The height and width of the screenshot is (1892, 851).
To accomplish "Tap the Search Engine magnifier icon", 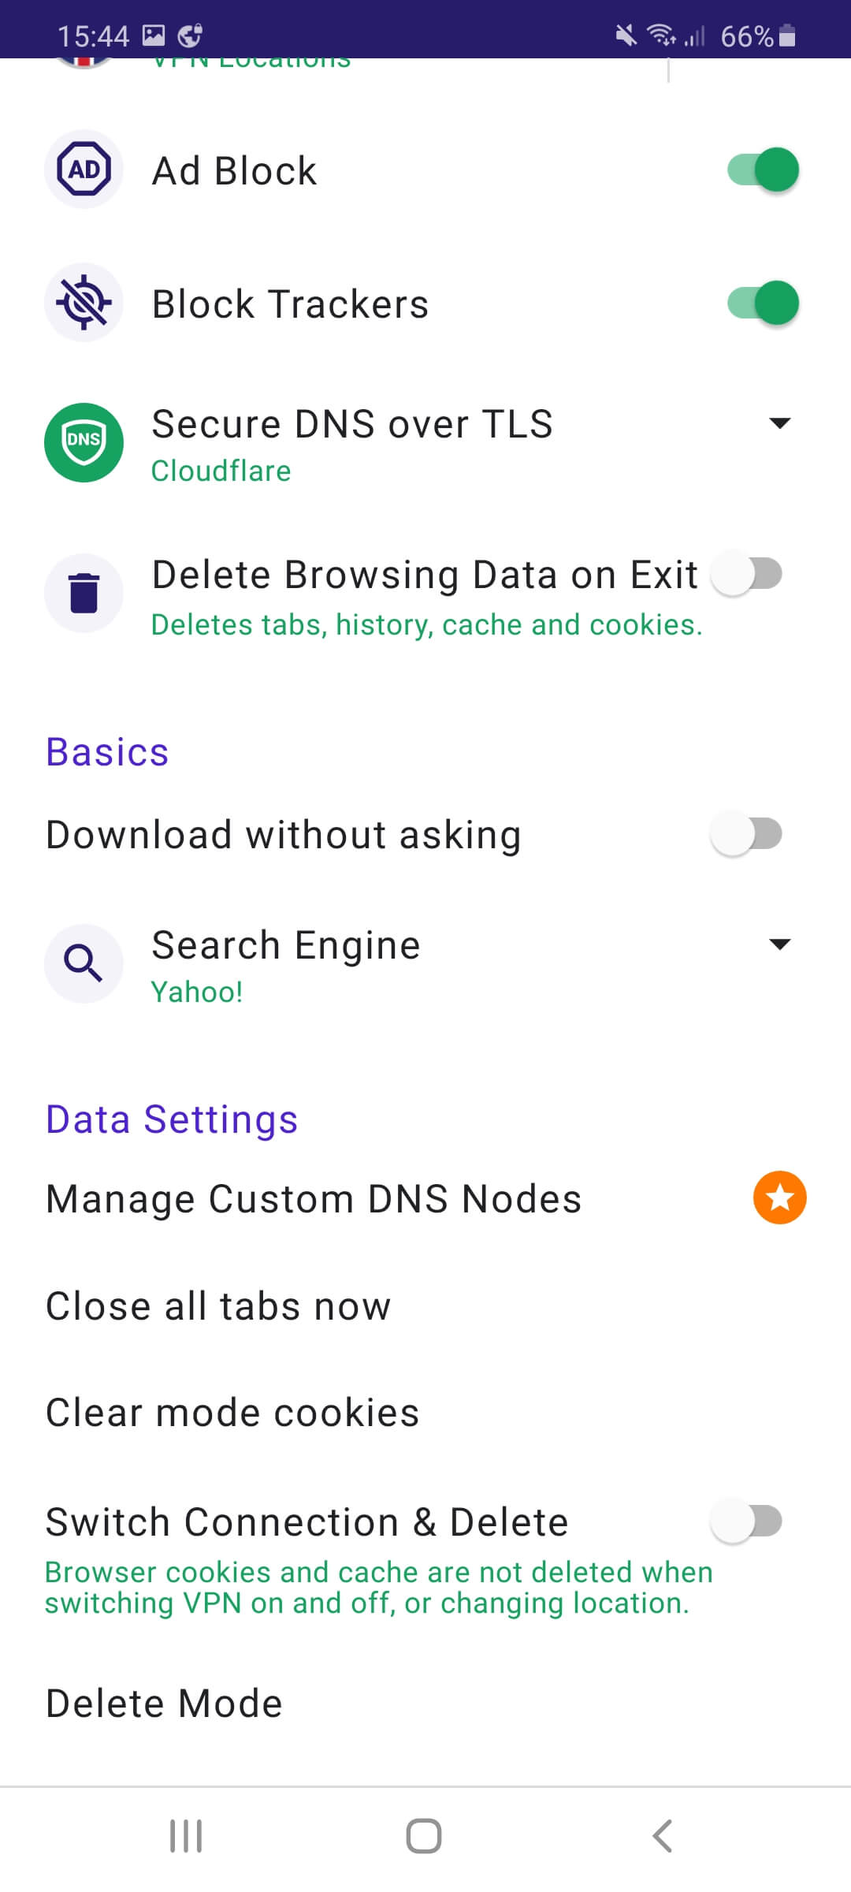I will tap(84, 963).
